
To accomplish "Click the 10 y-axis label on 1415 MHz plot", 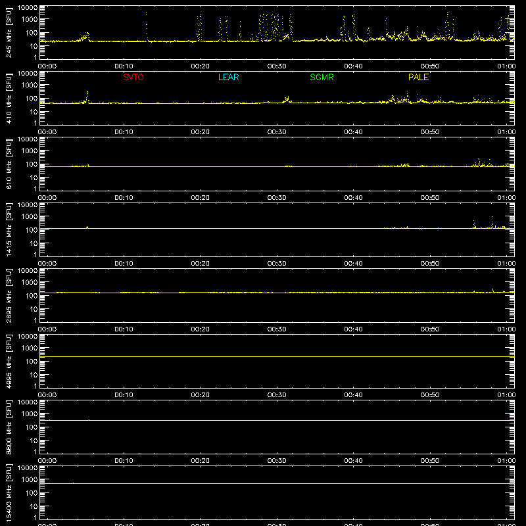I will coord(34,243).
